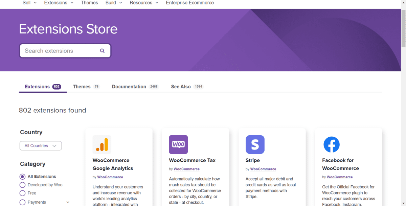Open WooCommerce Tax title link
The image size is (406, 206).
coord(192,160)
